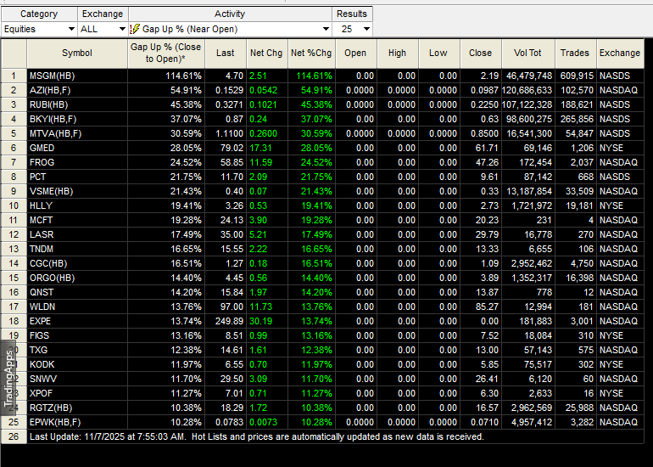Open the Results dropdown showing 25
653x467 pixels.
pos(352,29)
